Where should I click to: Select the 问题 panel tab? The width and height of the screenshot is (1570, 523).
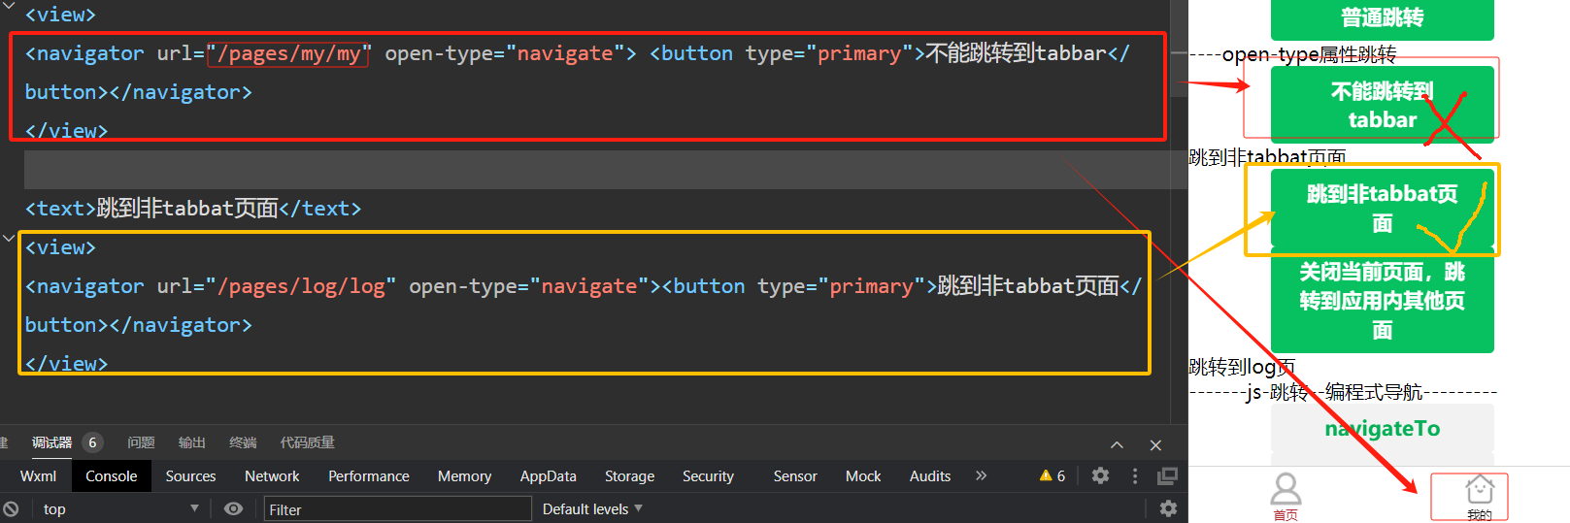tap(141, 442)
